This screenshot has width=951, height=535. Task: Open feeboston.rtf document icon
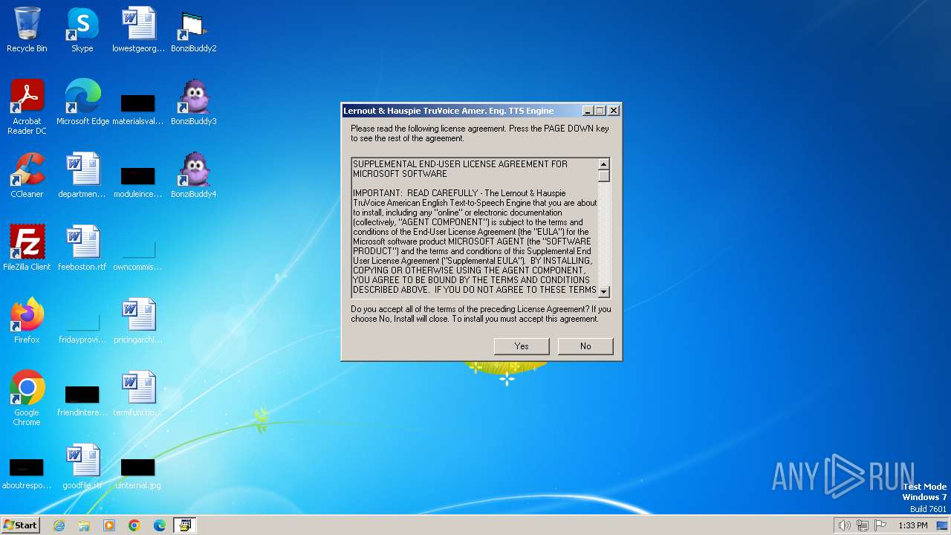point(82,248)
